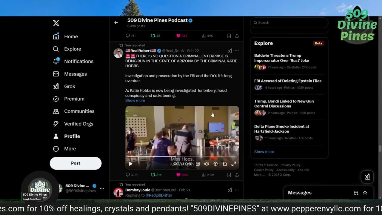Open More options for RealRobert's post
The image size is (382, 215).
tap(237, 51)
